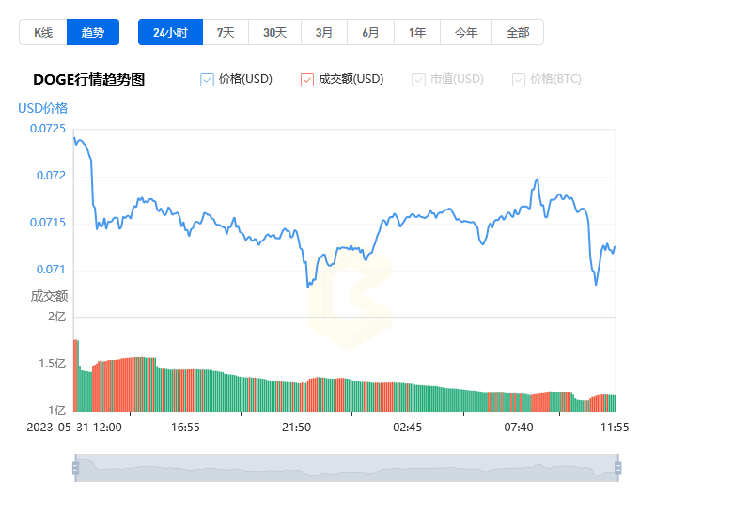Click the price dip near 21:50

[307, 285]
